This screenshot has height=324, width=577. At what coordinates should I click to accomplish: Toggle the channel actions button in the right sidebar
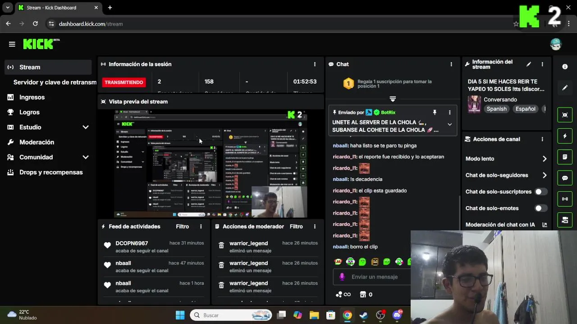(565, 220)
